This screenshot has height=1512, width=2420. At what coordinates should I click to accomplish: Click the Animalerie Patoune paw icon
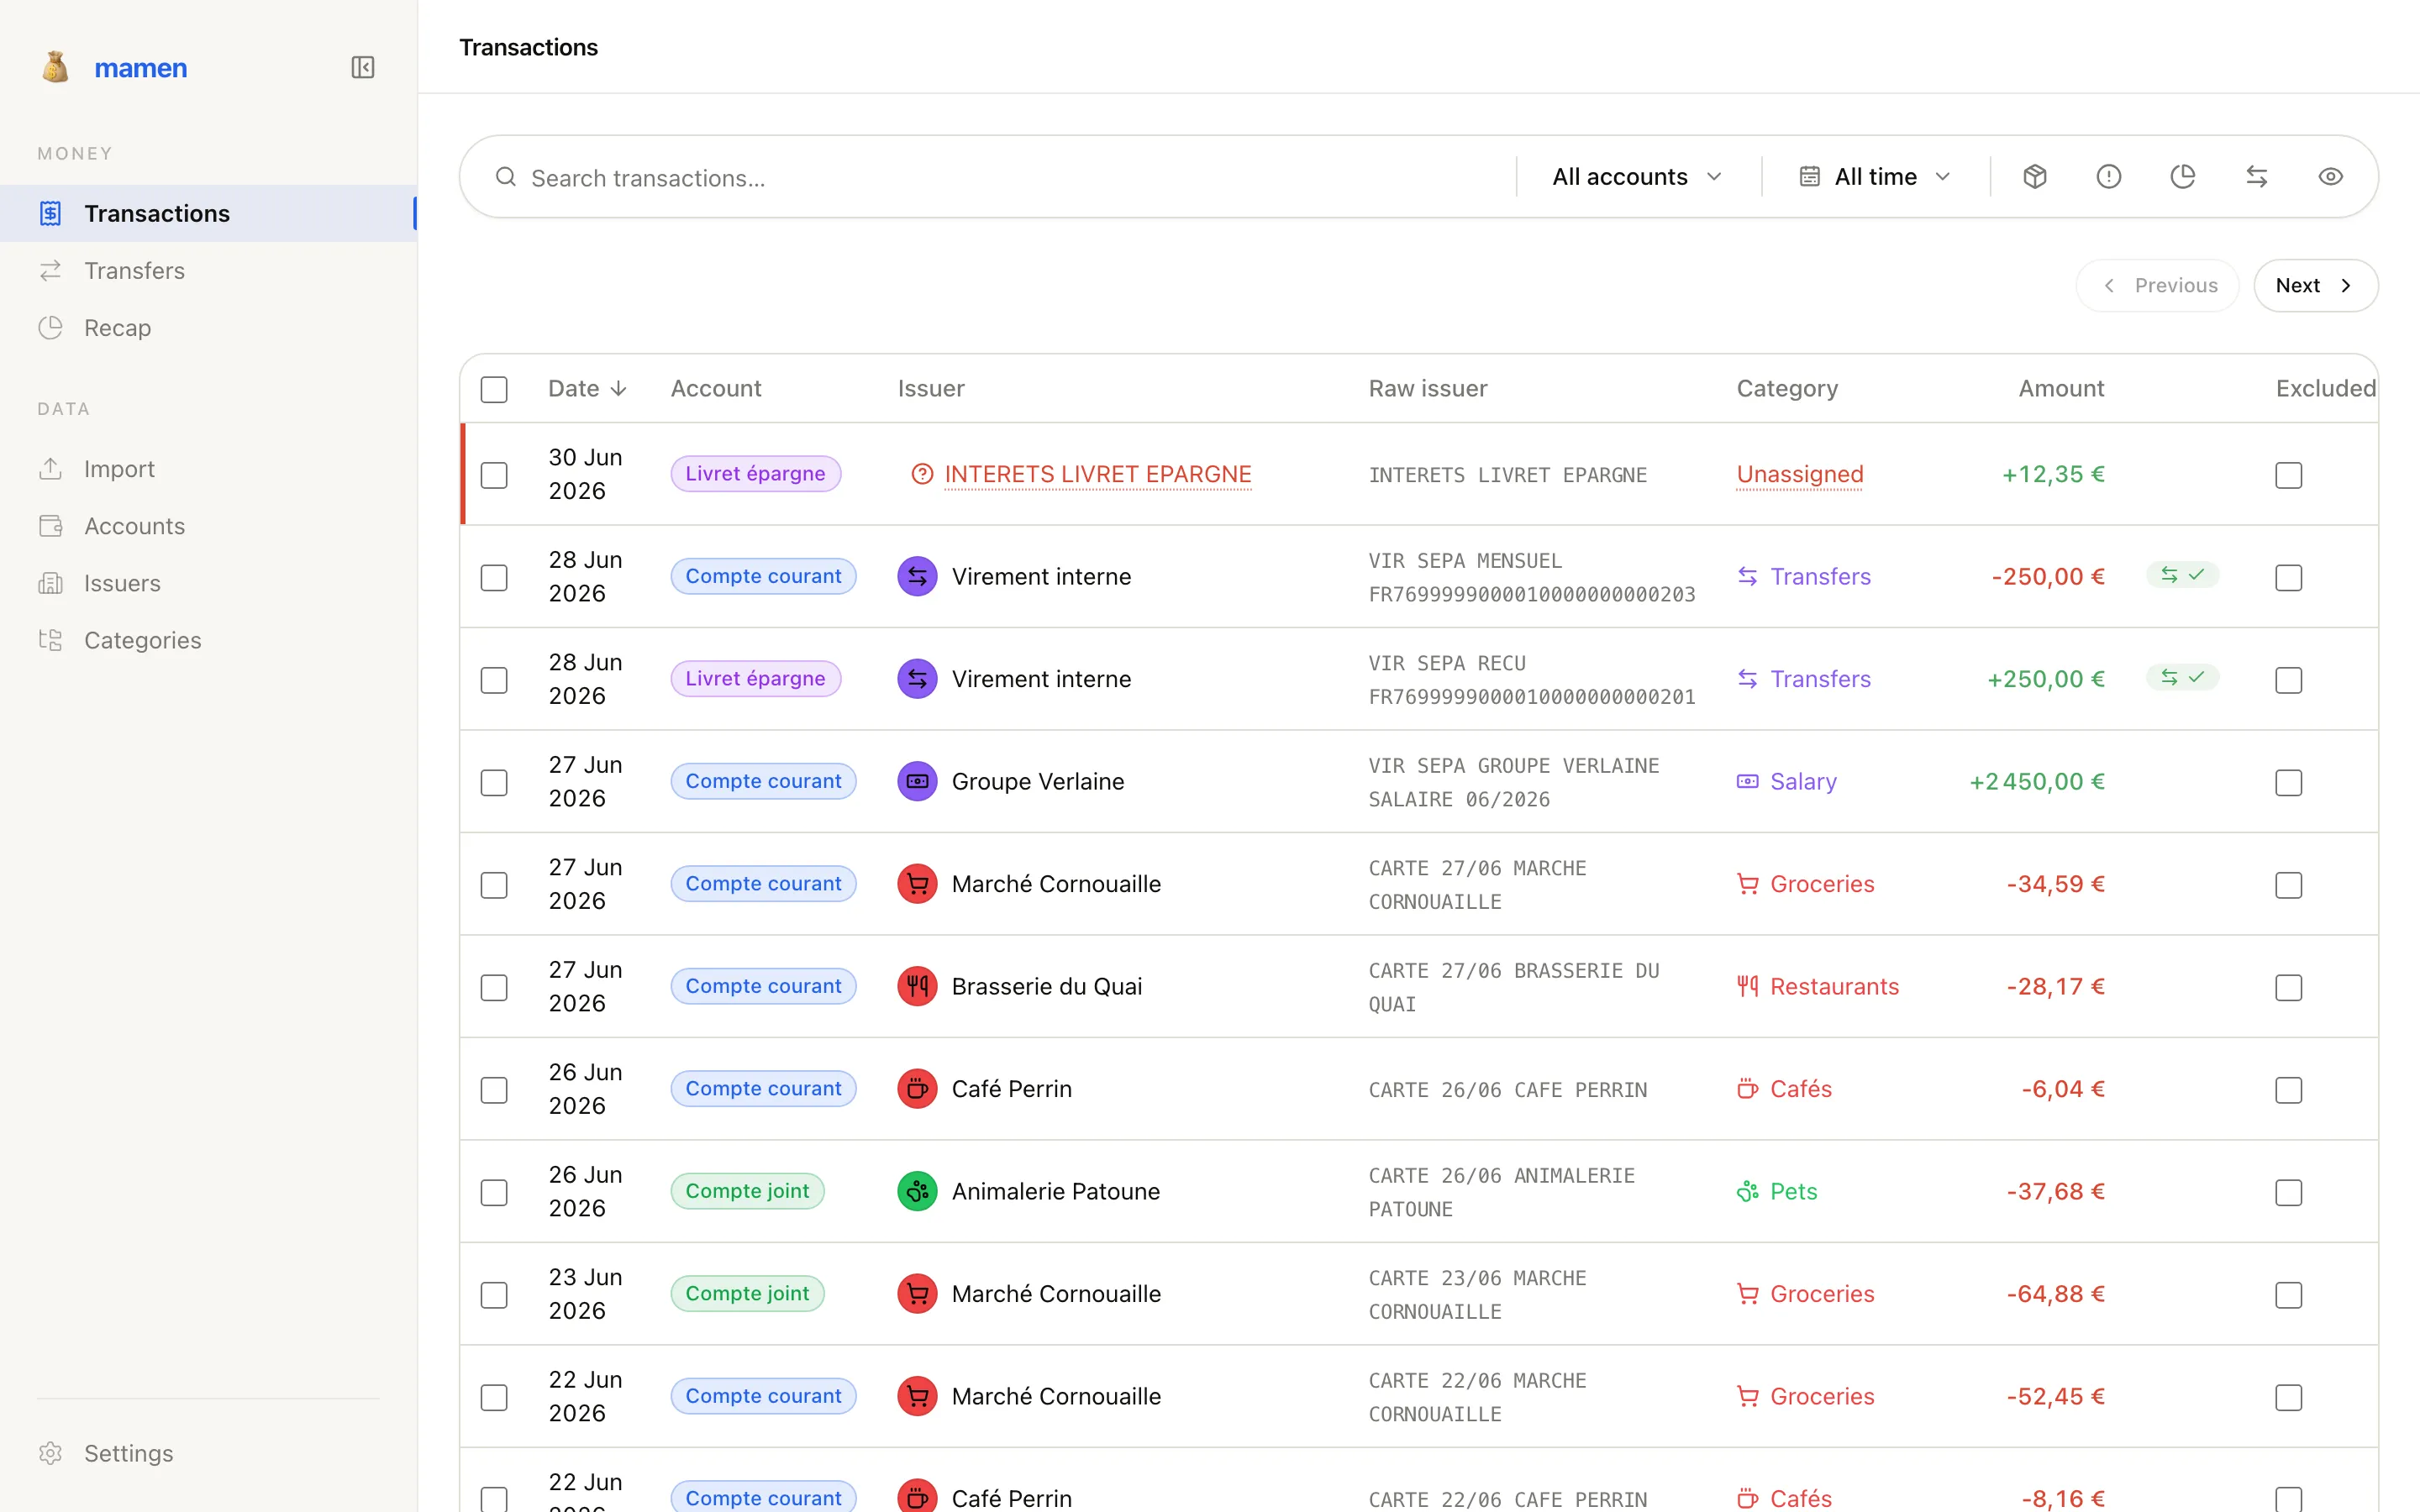[x=917, y=1191]
